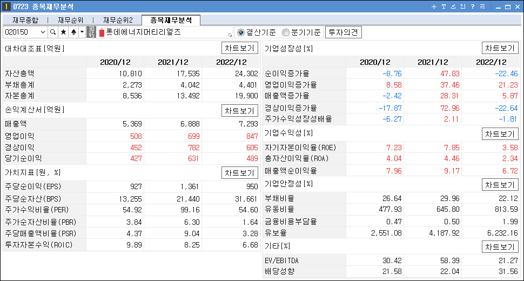The width and height of the screenshot is (524, 281).
Task: Click the 2020/12 column header in 기업성장성
Action: click(x=375, y=62)
